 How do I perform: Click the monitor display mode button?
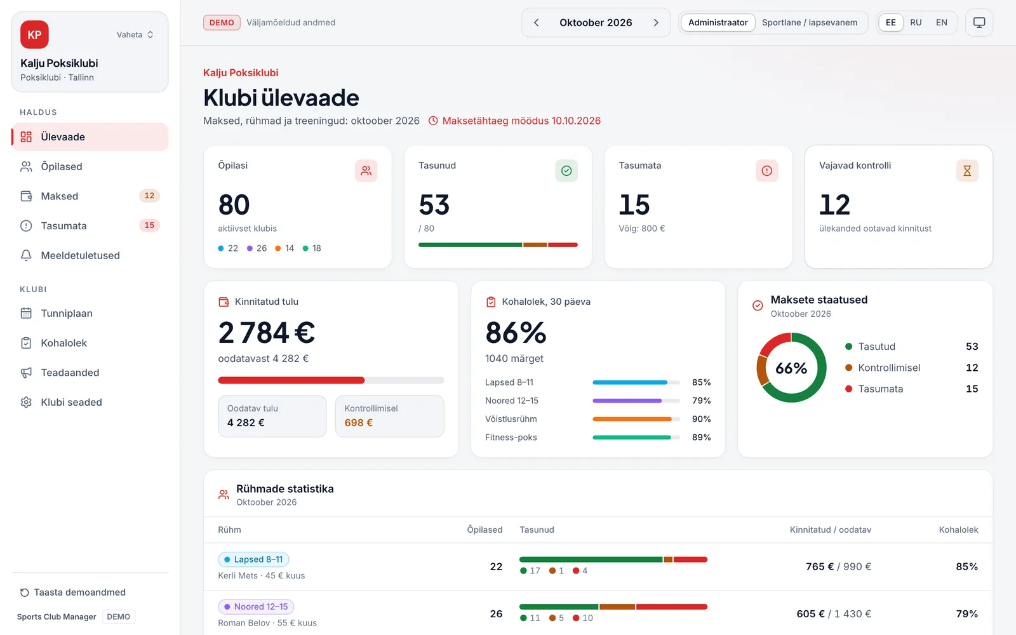(979, 23)
